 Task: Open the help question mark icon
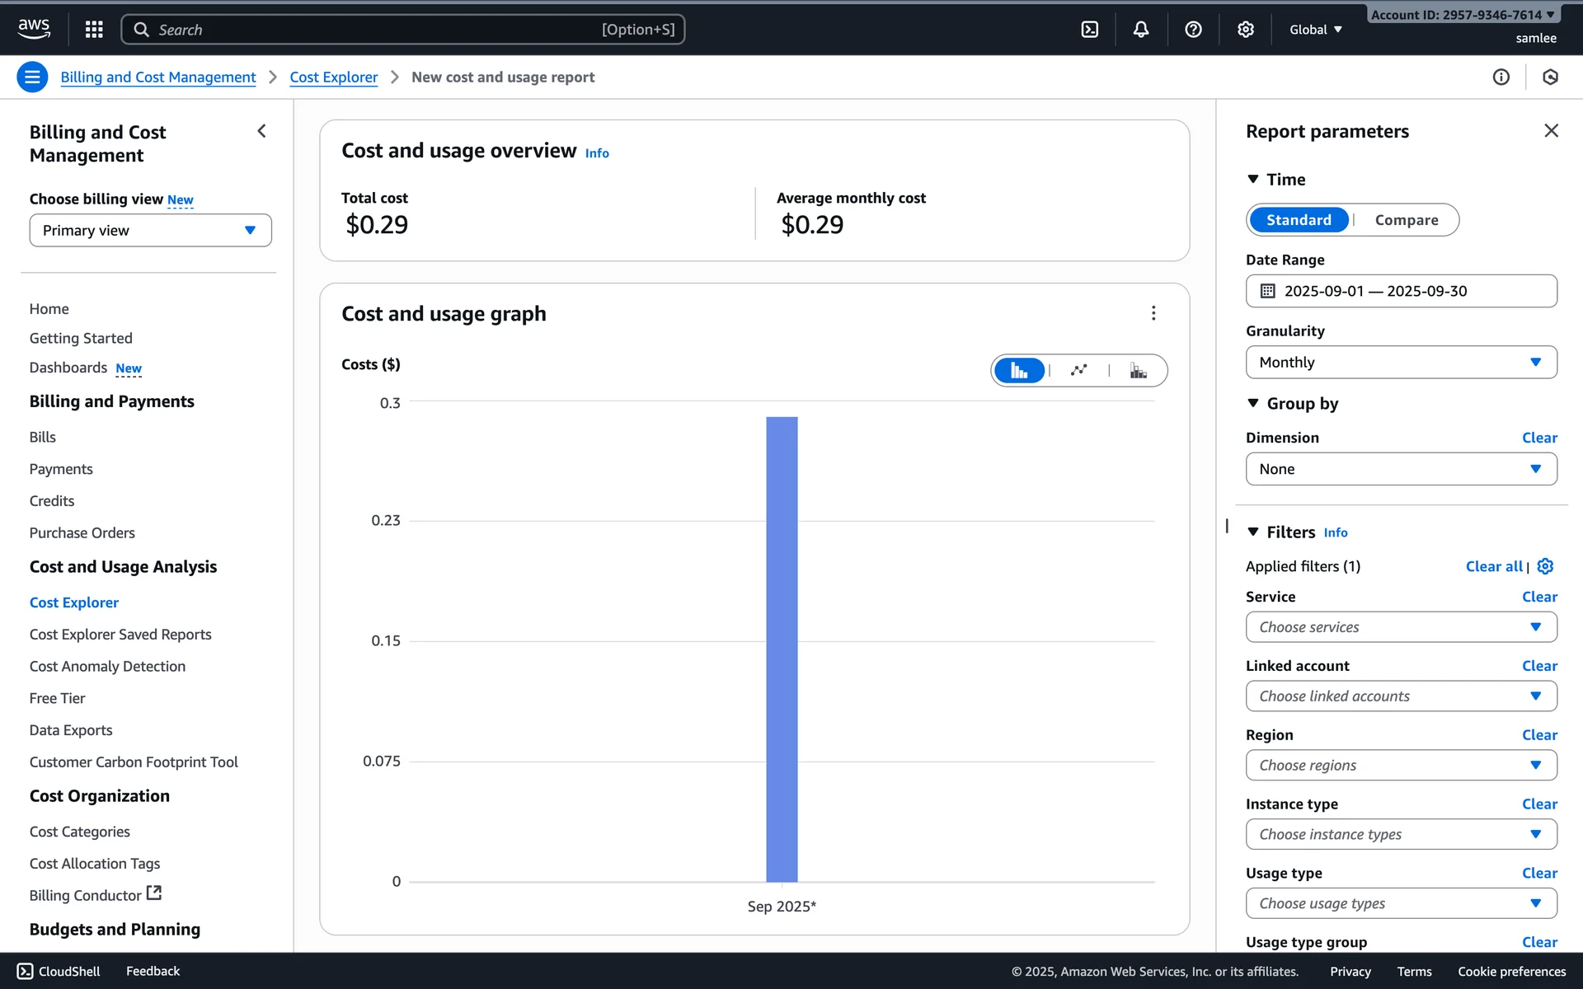point(1192,30)
